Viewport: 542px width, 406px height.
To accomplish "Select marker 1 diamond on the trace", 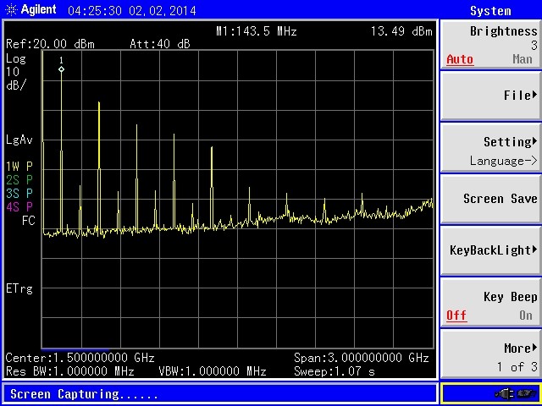I will [61, 69].
